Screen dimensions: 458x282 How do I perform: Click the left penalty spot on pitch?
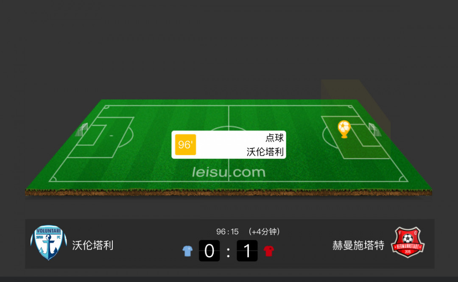[111, 136]
